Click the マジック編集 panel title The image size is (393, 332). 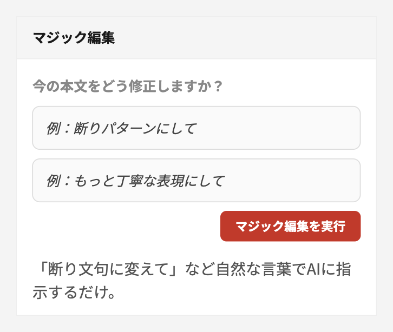(74, 38)
